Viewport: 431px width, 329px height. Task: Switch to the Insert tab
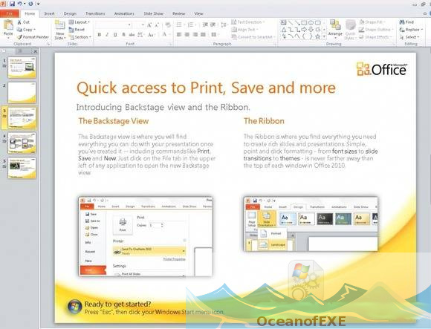50,13
